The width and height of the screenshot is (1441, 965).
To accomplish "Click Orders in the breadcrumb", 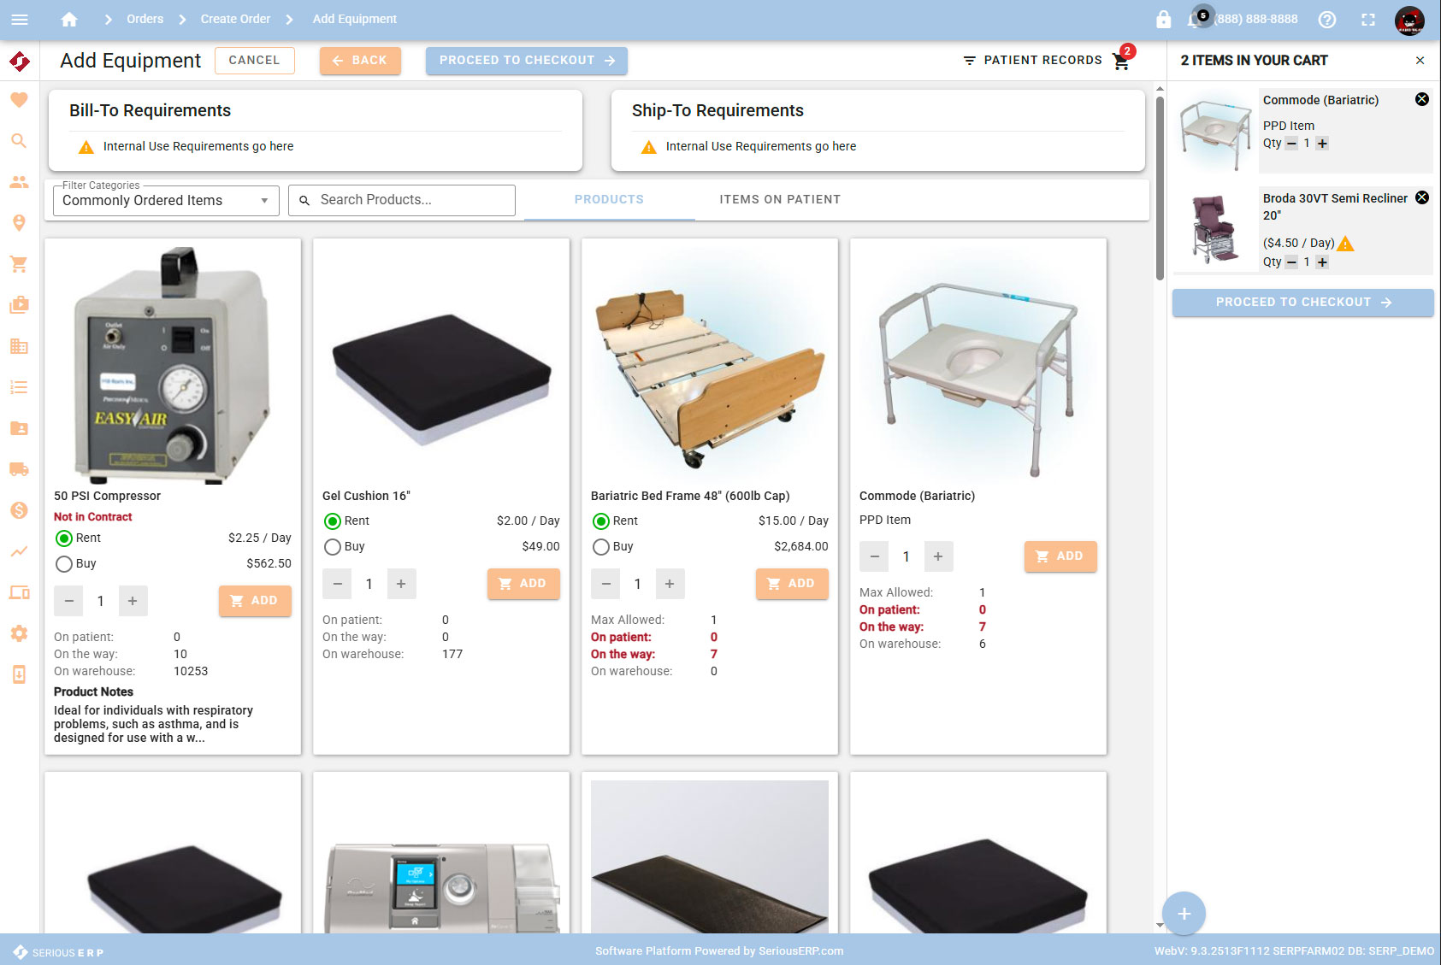I will click(145, 19).
